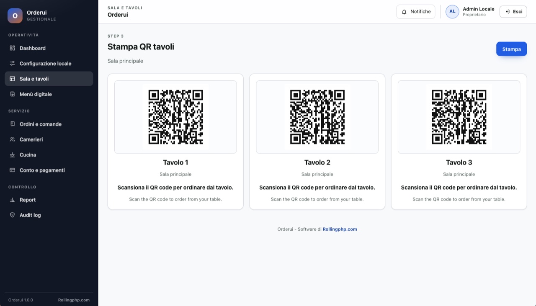The width and height of the screenshot is (536, 306).
Task: Go to Configurazione locale
Action: (49, 64)
